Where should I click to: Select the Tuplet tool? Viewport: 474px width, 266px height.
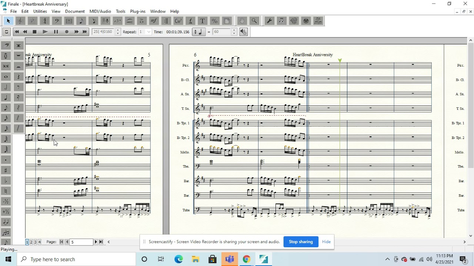coord(117,21)
